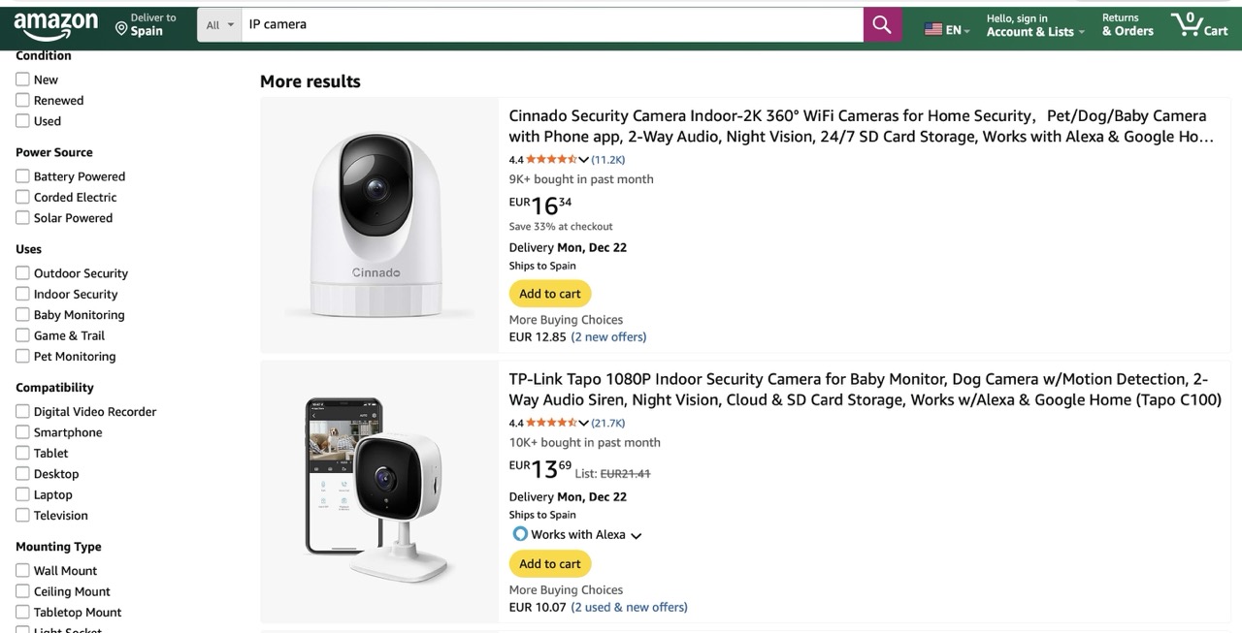This screenshot has height=633, width=1242.
Task: Click the Works with Alexa badge icon
Action: (520, 533)
